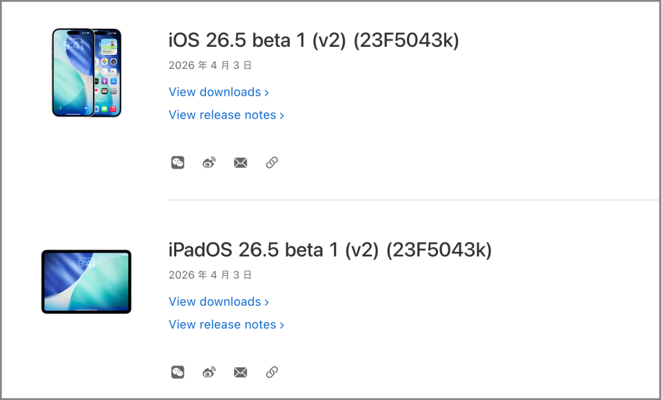Share iOS 26.5 beta on Weibo
The image size is (661, 400).
[209, 163]
